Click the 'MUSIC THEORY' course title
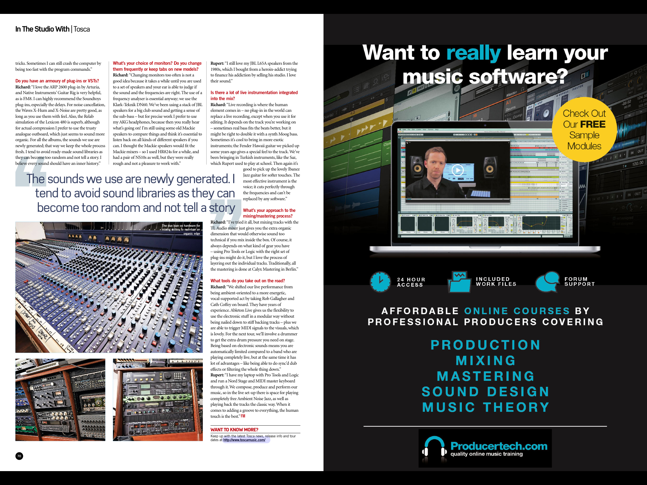647x485 pixels. tap(486, 407)
